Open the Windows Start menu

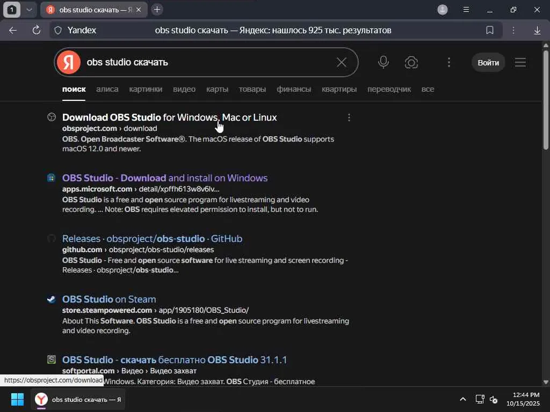(x=17, y=399)
